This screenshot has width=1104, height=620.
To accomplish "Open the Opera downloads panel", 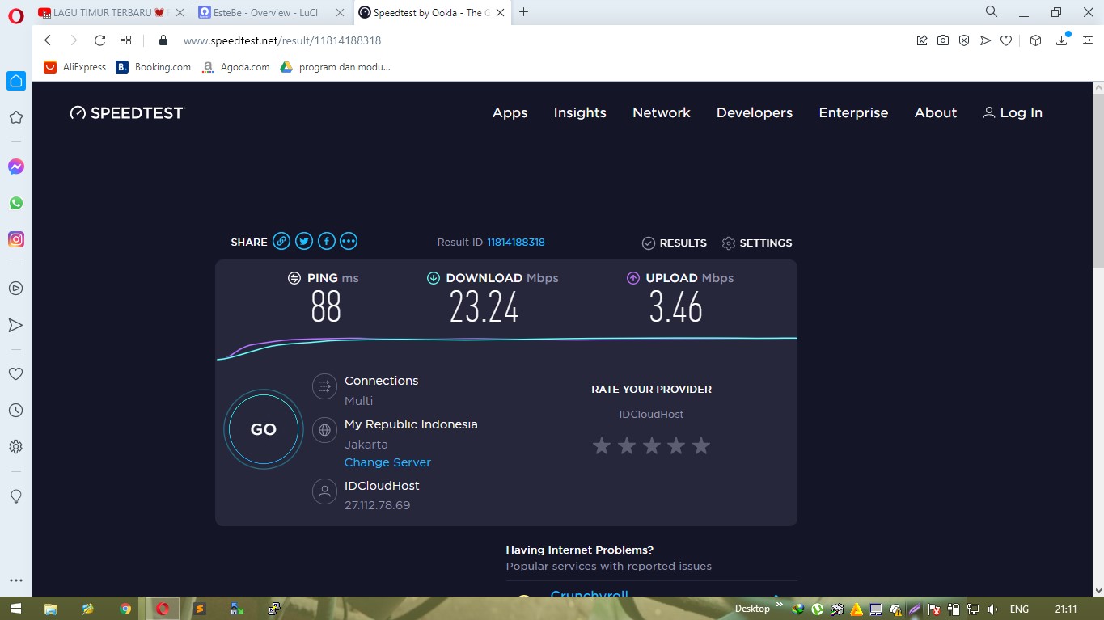I will pos(1062,40).
